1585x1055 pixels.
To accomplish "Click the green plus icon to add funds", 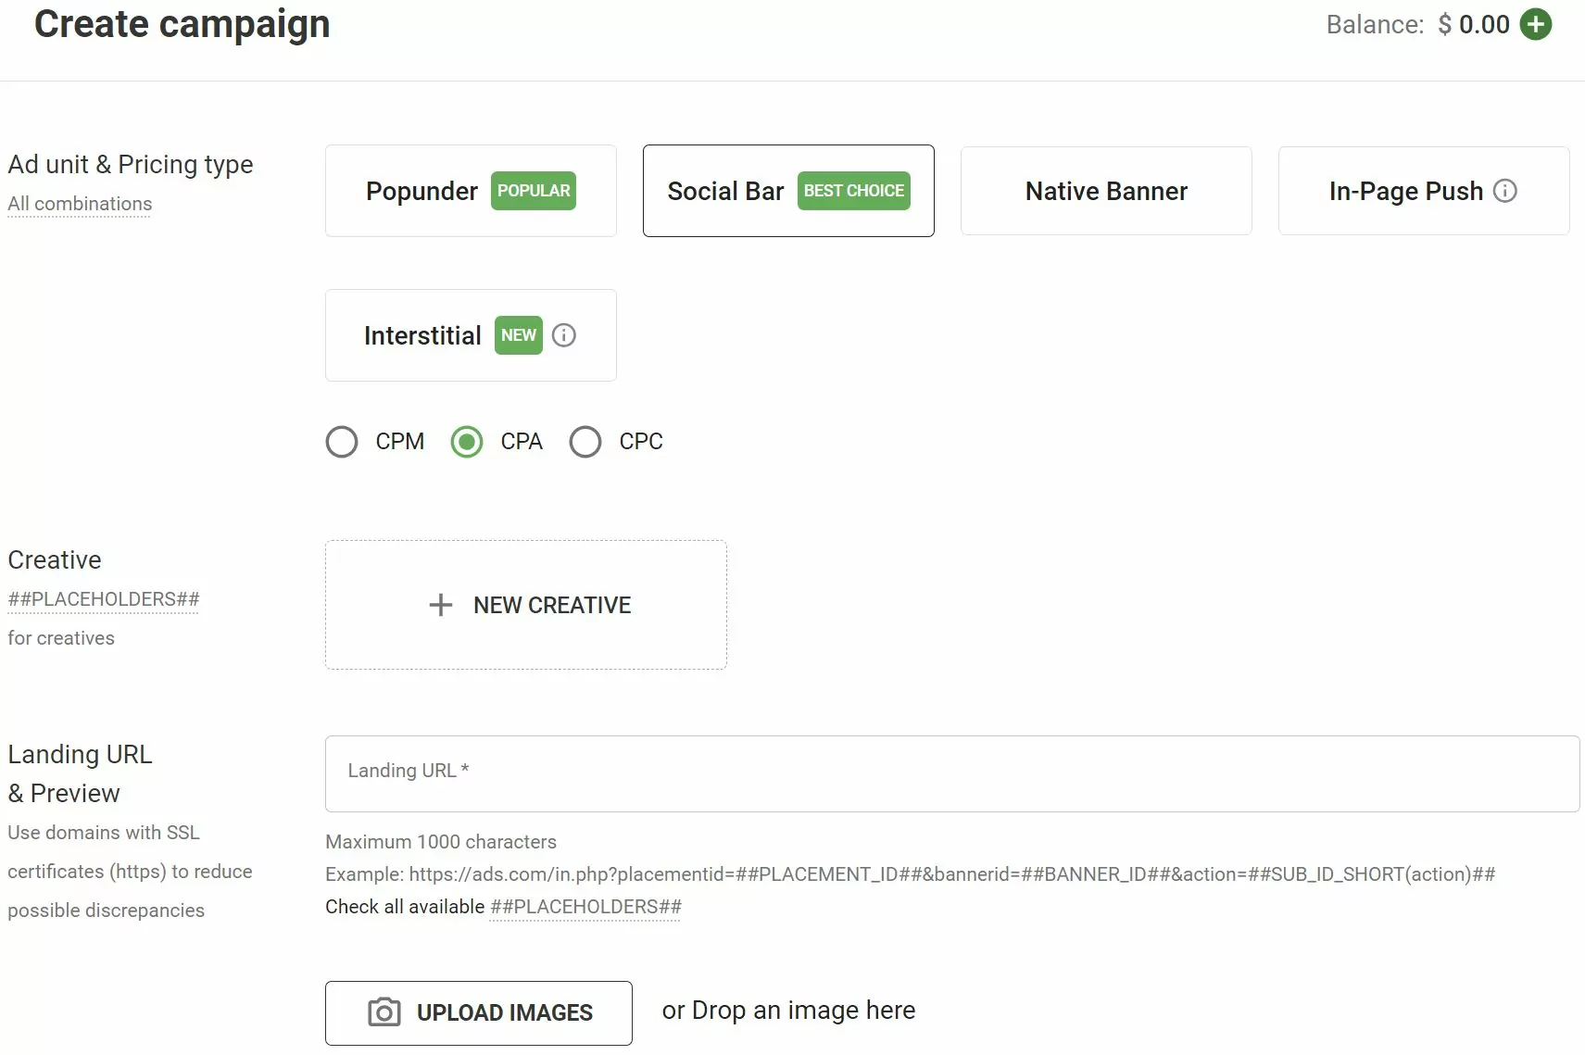I will coord(1537,24).
